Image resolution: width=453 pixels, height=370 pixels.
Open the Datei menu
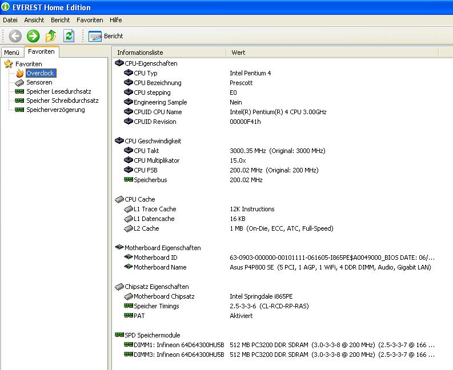click(x=10, y=20)
